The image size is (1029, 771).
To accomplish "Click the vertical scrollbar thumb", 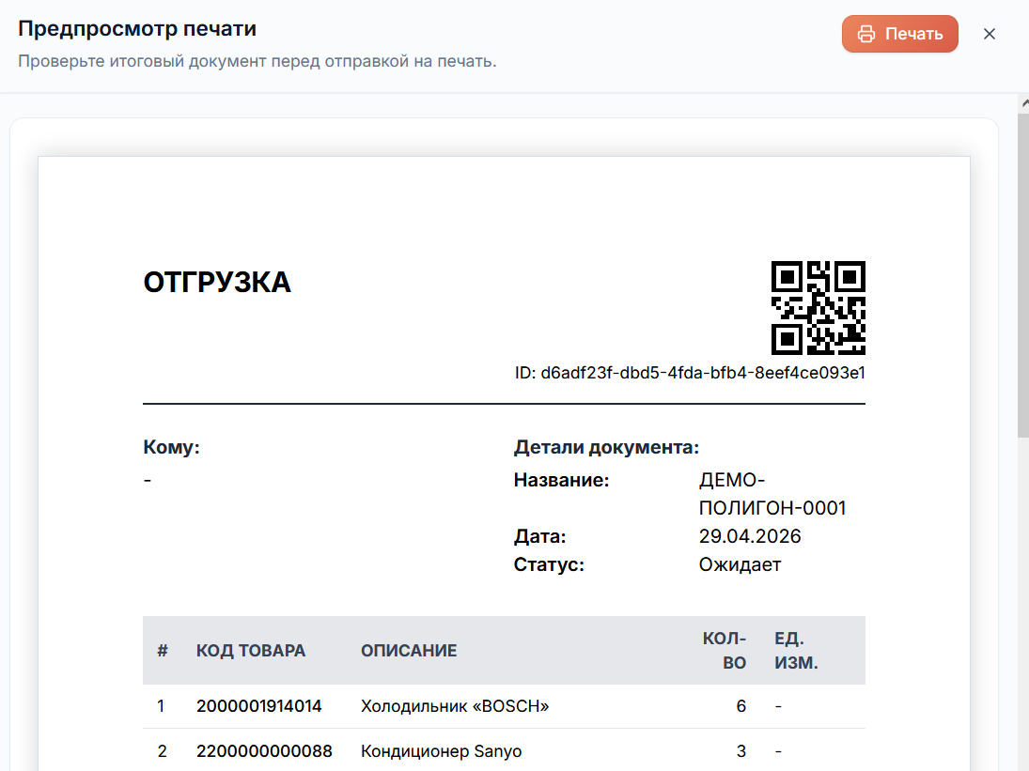I will [1023, 275].
